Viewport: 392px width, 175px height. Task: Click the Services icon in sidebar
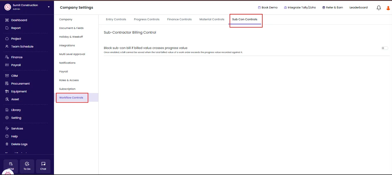click(7, 129)
